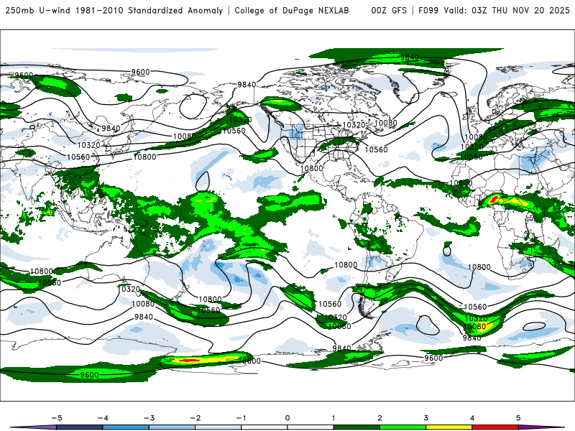The image size is (575, 431).
Task: Click the '9840' contour label near Alaska
Action: [247, 85]
